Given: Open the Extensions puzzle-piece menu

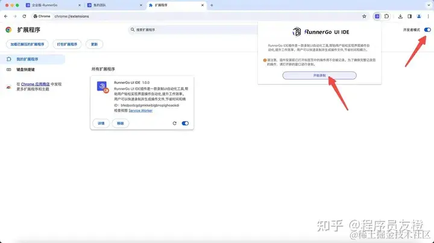Looking at the screenshot, I should (x=386, y=16).
